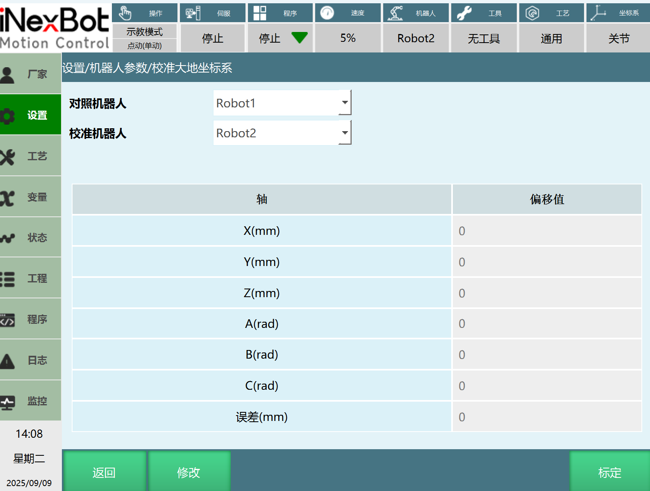Expand the reference robot Robot1 dropdown

pos(345,103)
